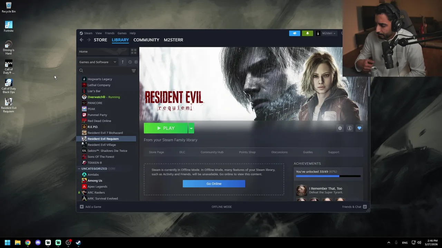The width and height of the screenshot is (442, 248).
Task: Open the Friends menu
Action: point(109,33)
